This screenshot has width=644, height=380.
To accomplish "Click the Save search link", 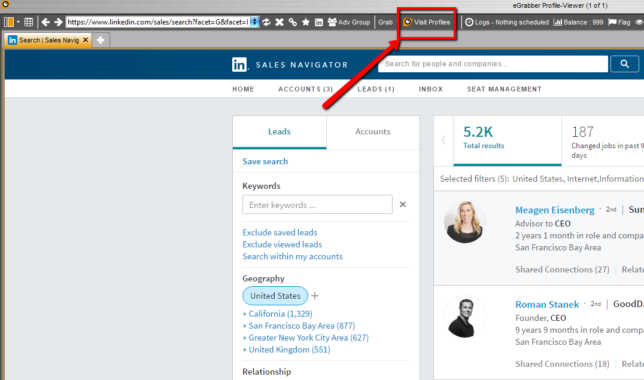I will click(x=265, y=161).
